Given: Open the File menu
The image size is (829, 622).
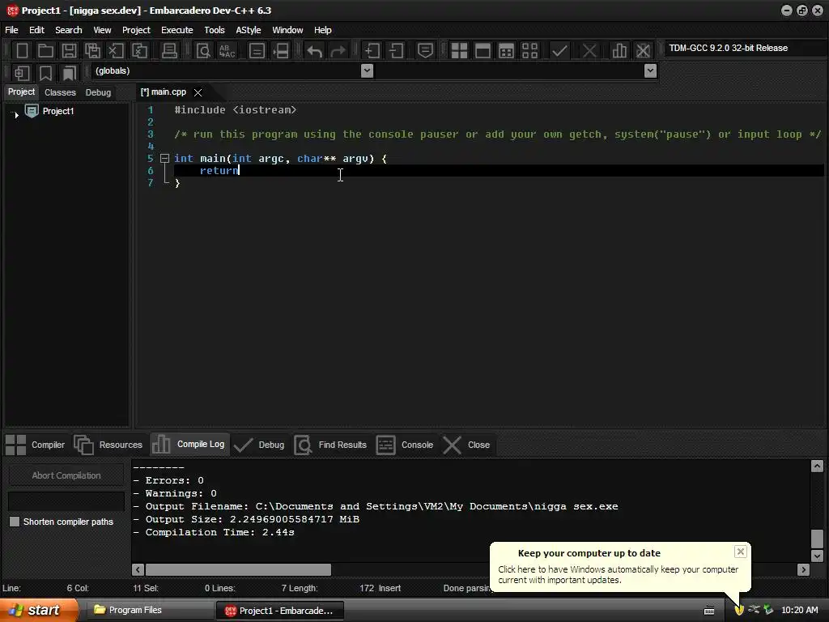Looking at the screenshot, I should pyautogui.click(x=11, y=30).
